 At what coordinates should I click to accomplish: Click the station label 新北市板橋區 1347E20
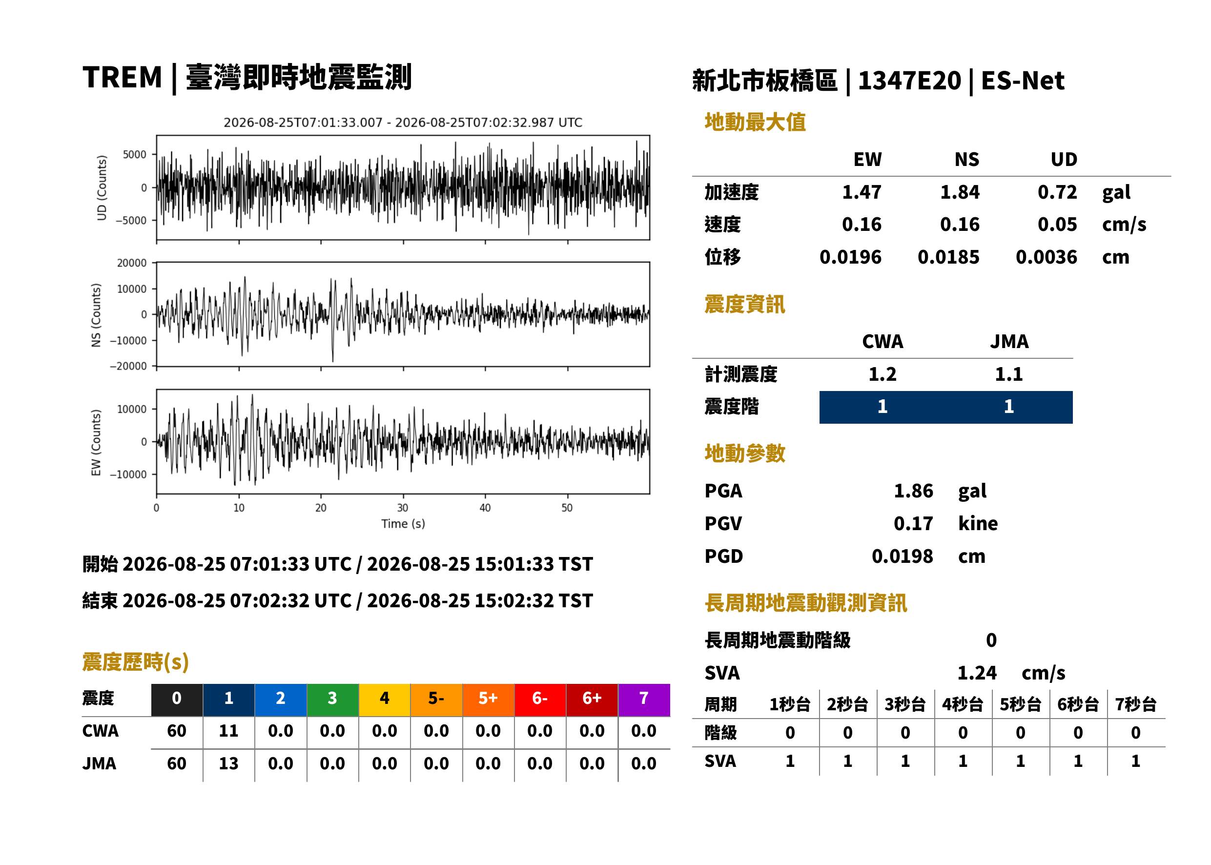click(826, 81)
